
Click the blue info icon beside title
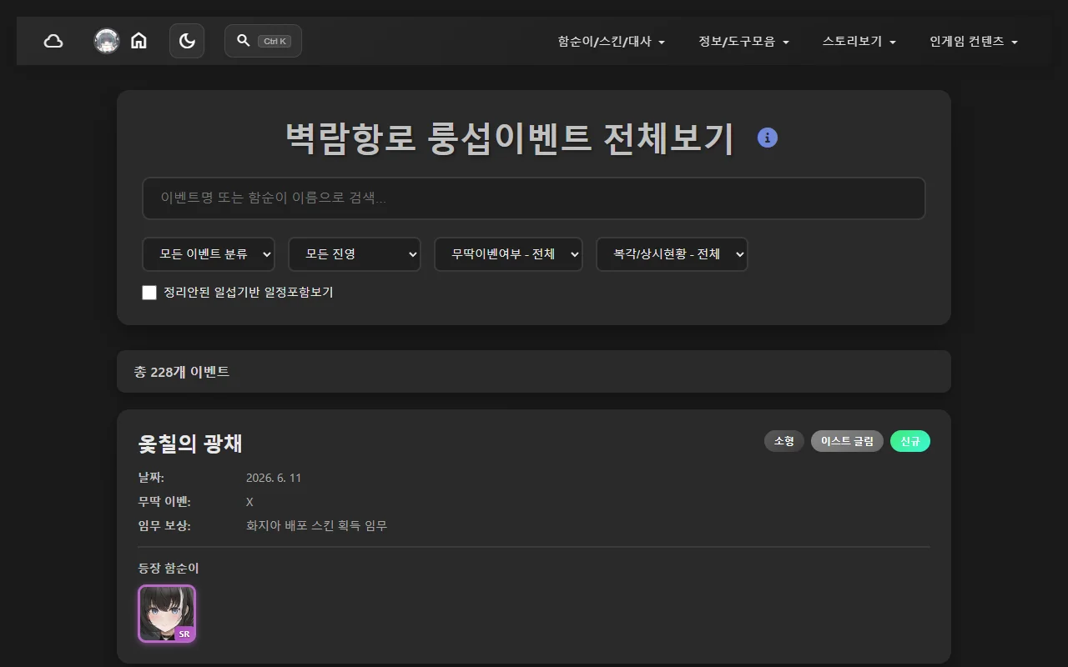(x=768, y=138)
